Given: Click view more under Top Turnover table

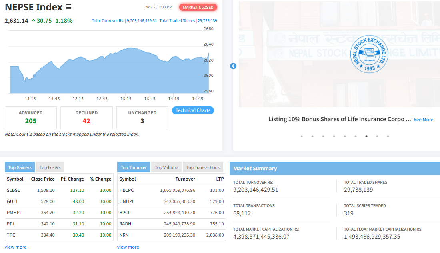Looking at the screenshot, I should coord(128,247).
